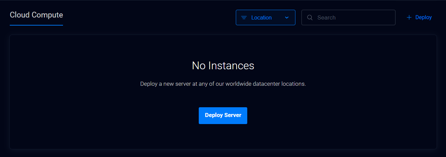Open the Location filter dropdown
The height and width of the screenshot is (157, 446).
point(265,17)
